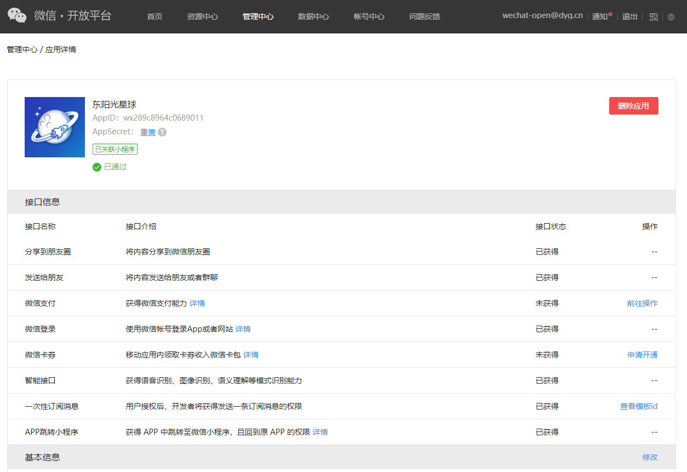Click the 退出 logout link

tap(630, 16)
